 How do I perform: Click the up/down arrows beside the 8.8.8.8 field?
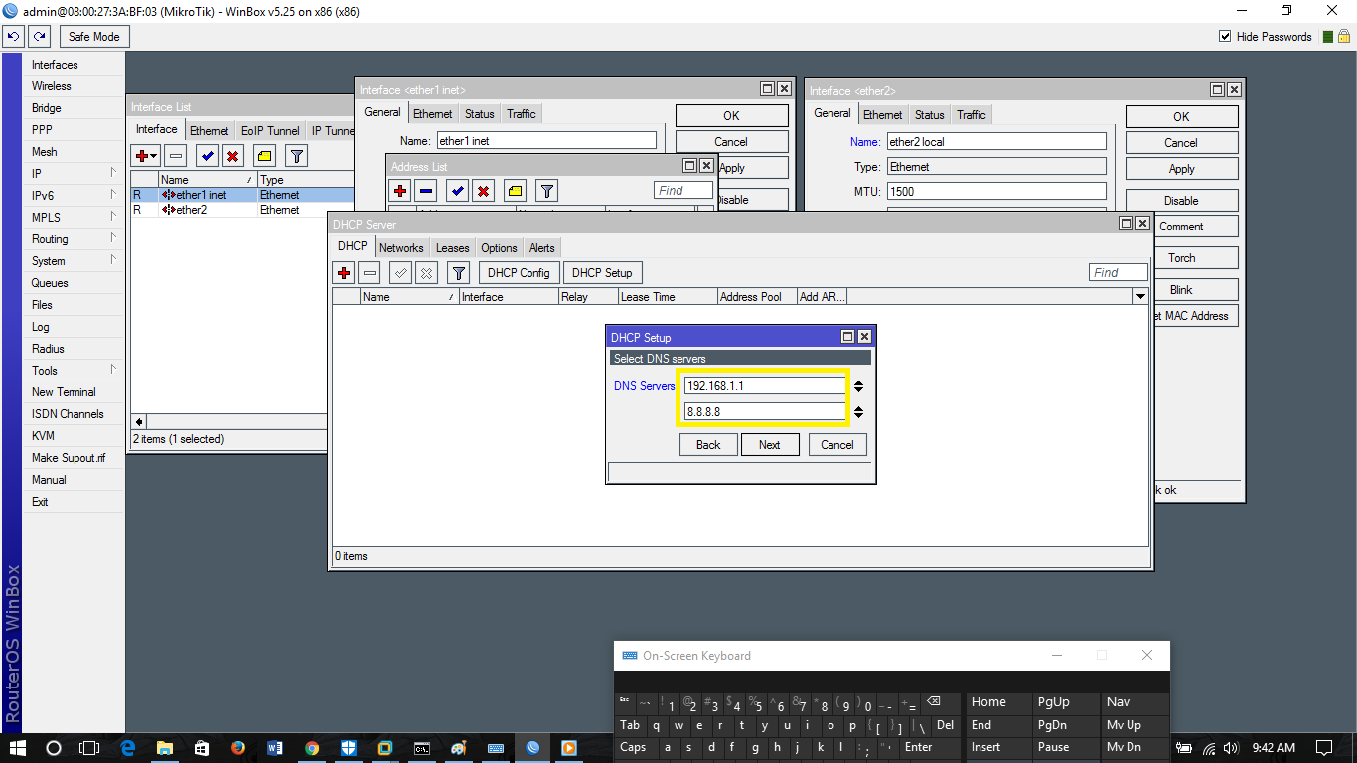coord(859,412)
